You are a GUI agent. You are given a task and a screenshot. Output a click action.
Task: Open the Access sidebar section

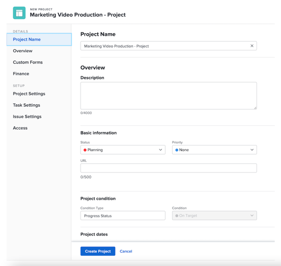coord(20,128)
